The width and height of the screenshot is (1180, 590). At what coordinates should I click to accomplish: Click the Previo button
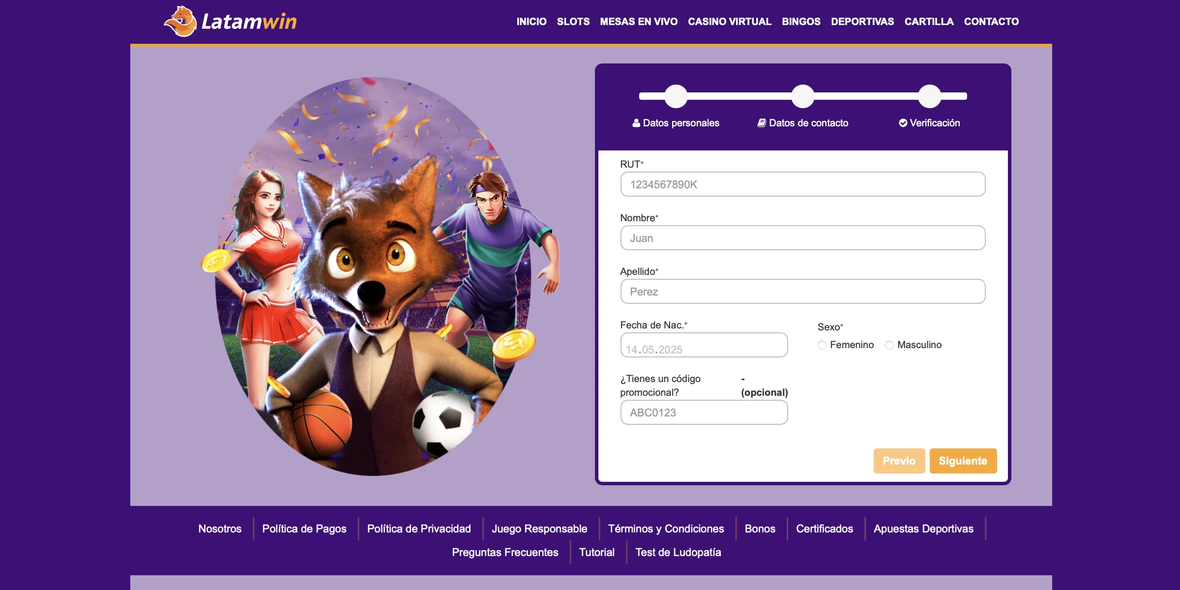pos(899,461)
